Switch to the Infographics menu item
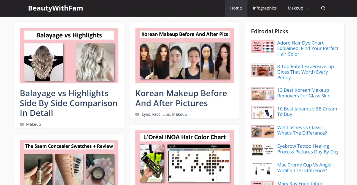357x185 pixels. 265,8
